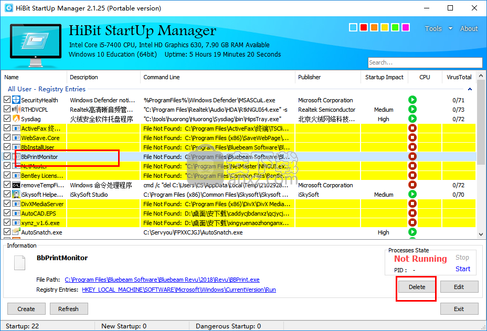487x331 pixels.
Task: Pick the light blue theme swatch
Action: [x=353, y=27]
